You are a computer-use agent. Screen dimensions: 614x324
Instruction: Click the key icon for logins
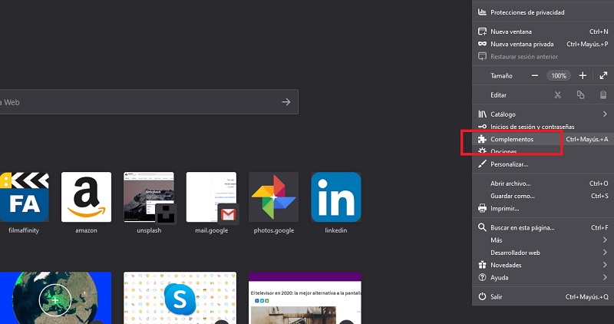click(x=482, y=127)
